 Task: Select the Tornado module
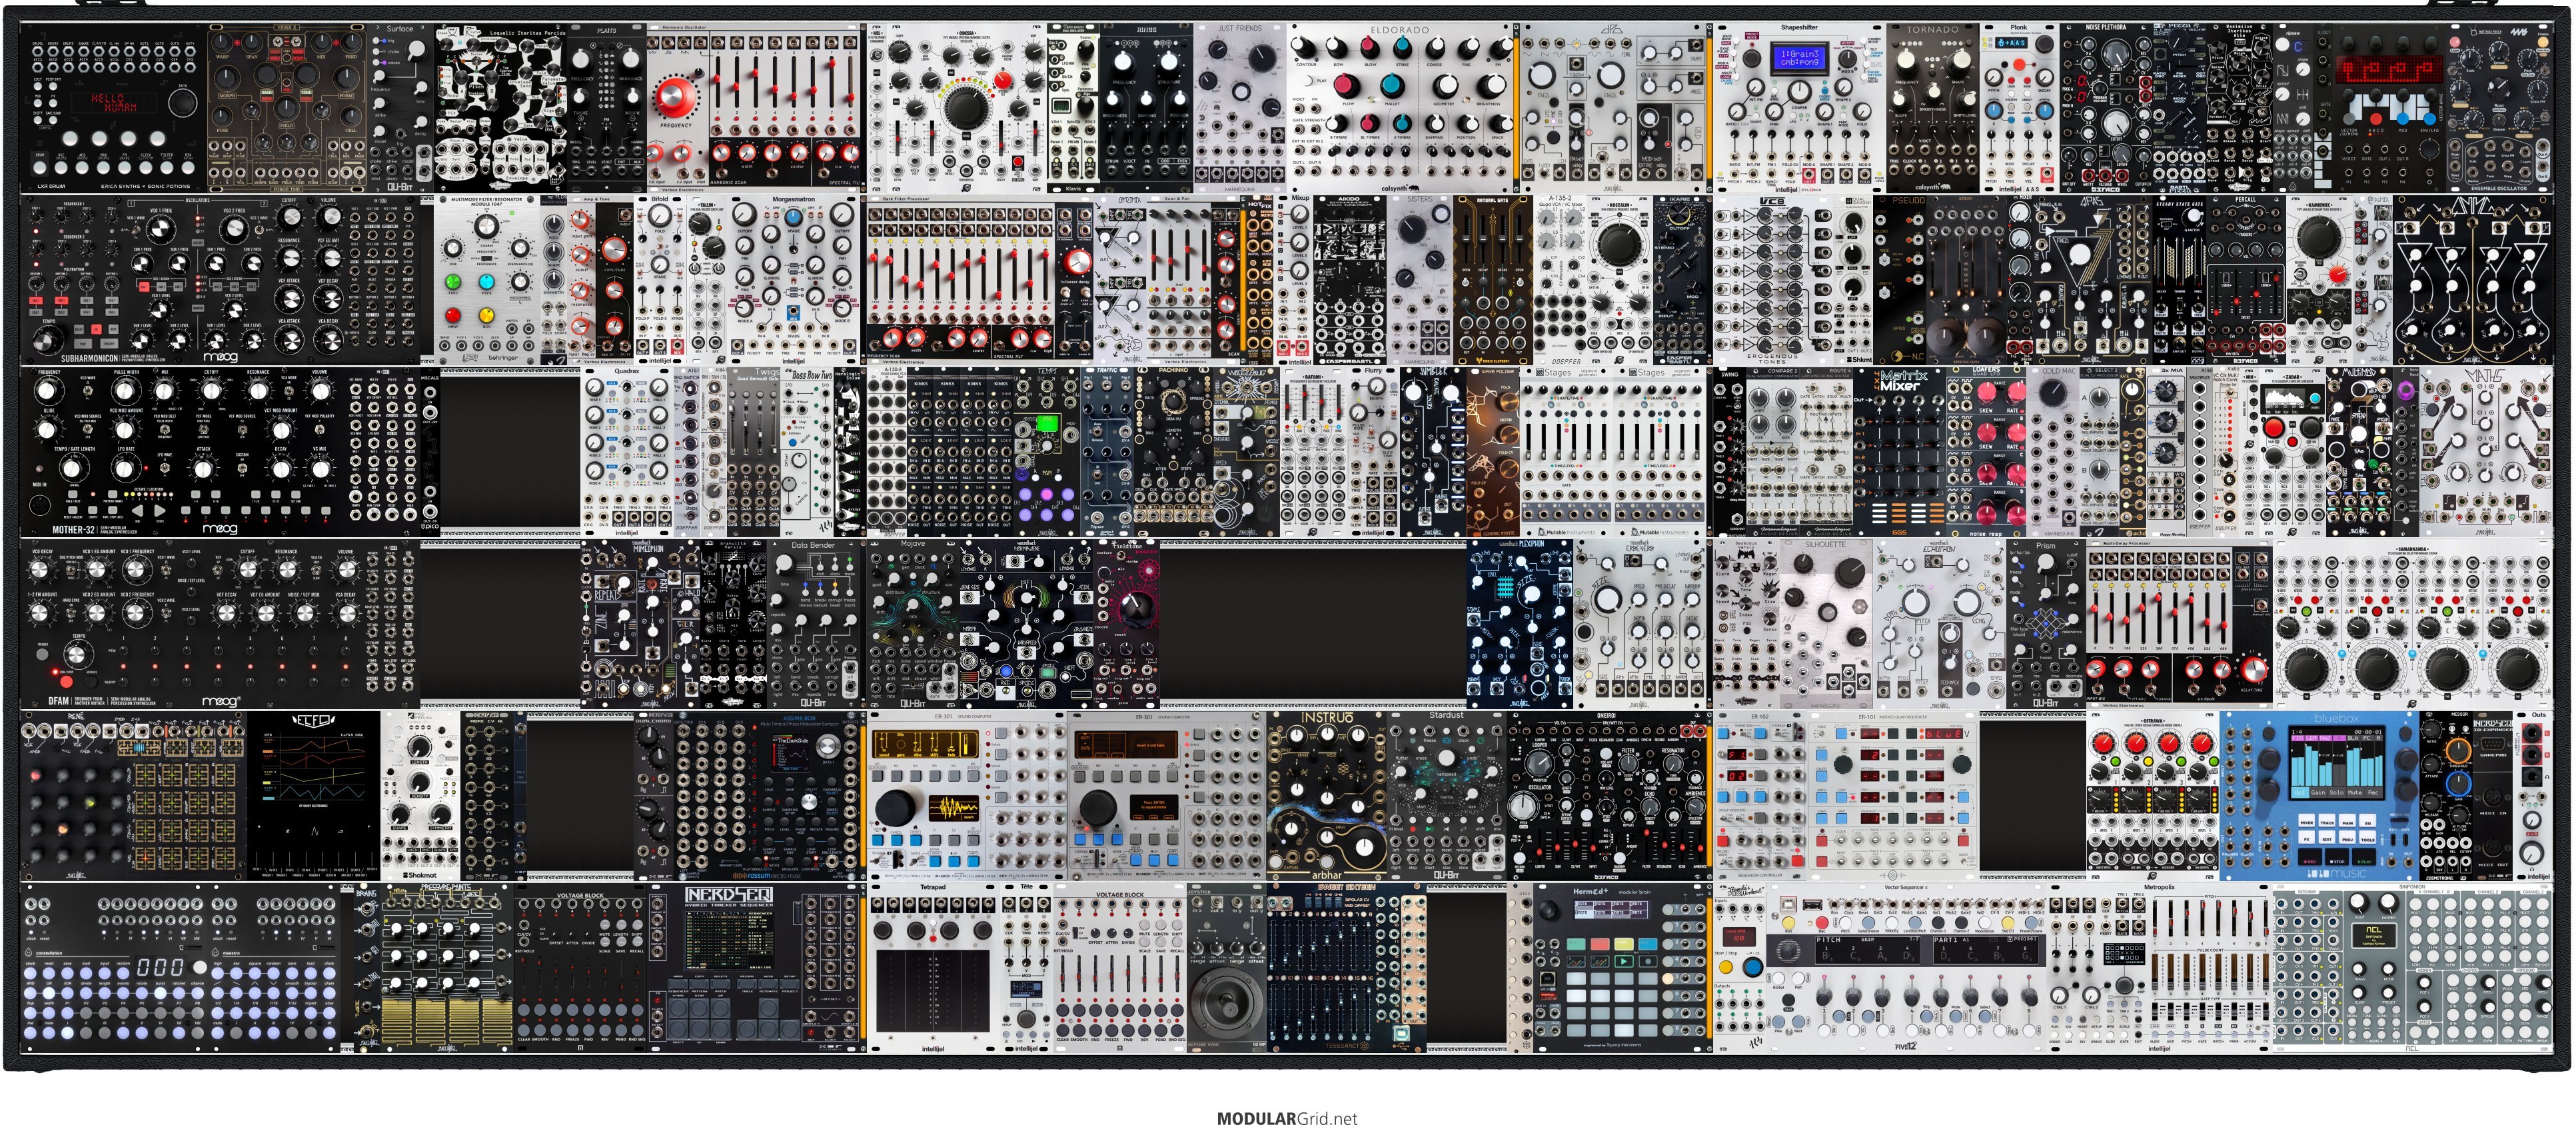1932,108
